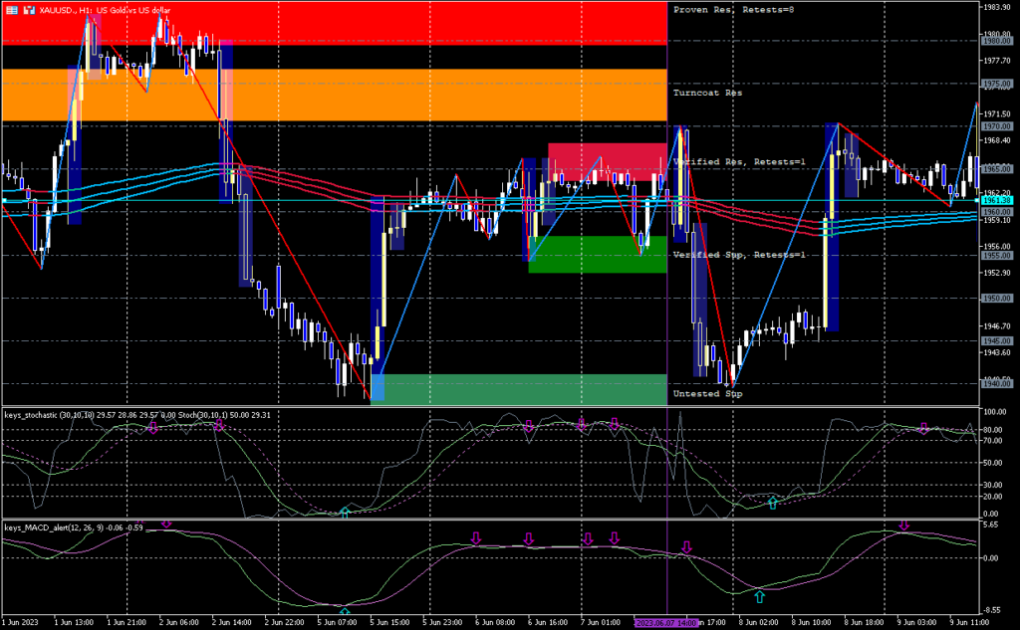
Task: Click the MACD magenta down arrow above 6 Jun 16:00
Action: [x=528, y=538]
